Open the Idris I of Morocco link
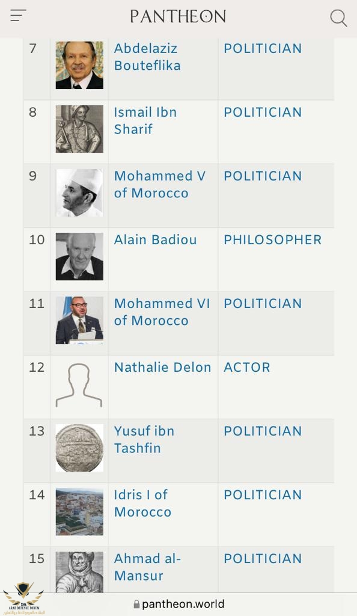The height and width of the screenshot is (616, 357). click(x=143, y=504)
